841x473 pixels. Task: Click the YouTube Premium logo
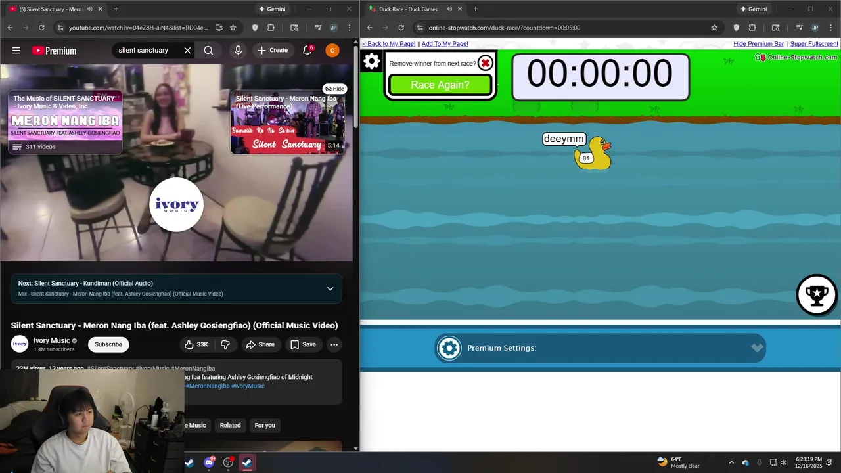[x=54, y=51]
